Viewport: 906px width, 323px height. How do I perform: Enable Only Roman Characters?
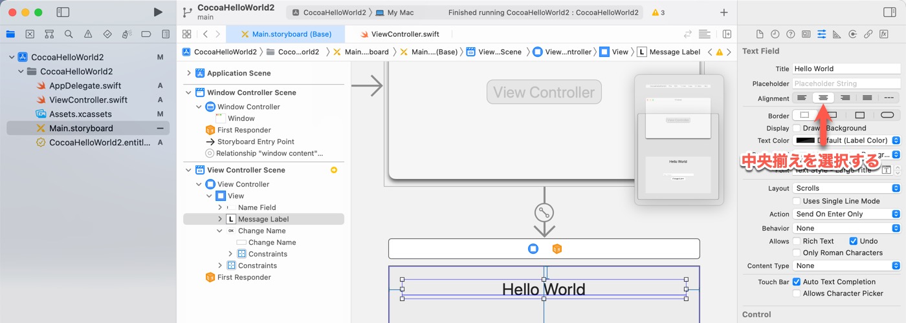click(x=797, y=253)
